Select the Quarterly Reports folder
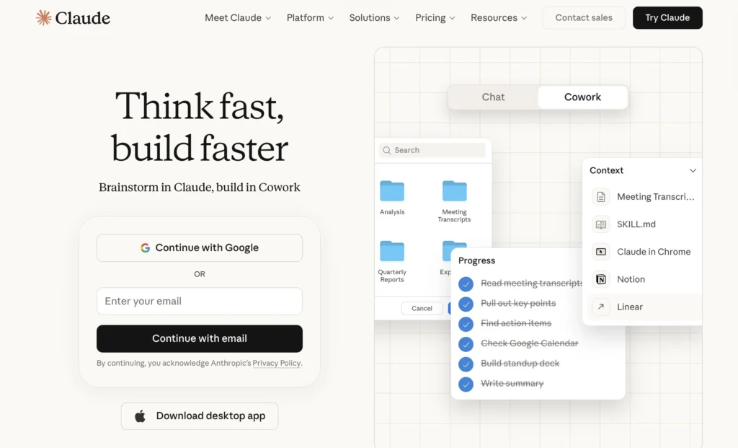Viewport: 738px width, 448px height. point(392,251)
